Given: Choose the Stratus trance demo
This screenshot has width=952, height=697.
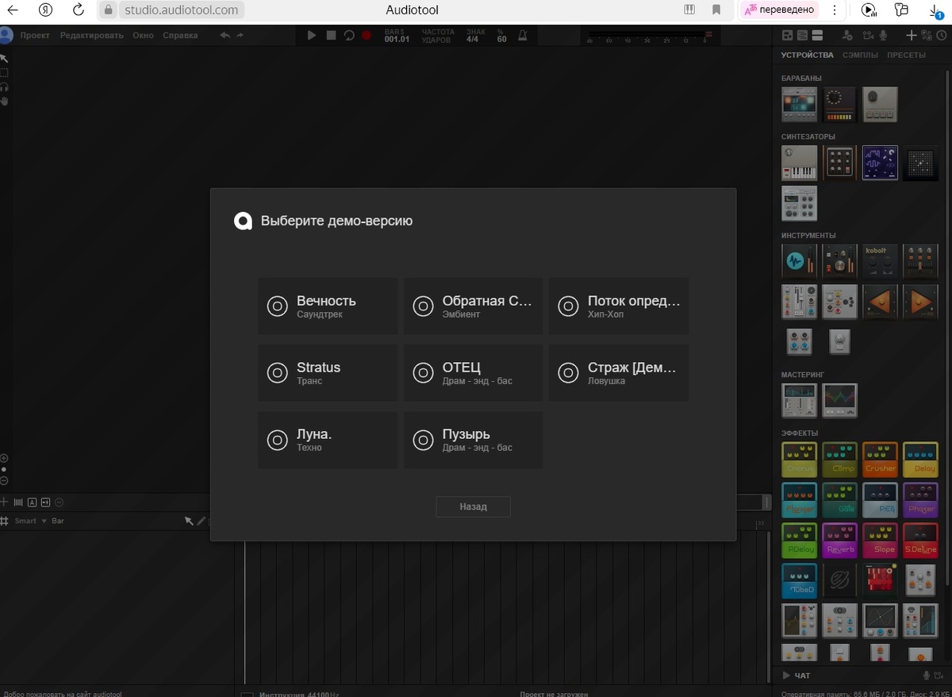Looking at the screenshot, I should pos(328,372).
